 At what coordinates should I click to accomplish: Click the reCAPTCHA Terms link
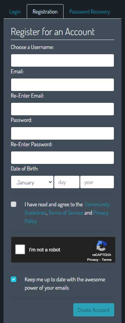click(107, 259)
